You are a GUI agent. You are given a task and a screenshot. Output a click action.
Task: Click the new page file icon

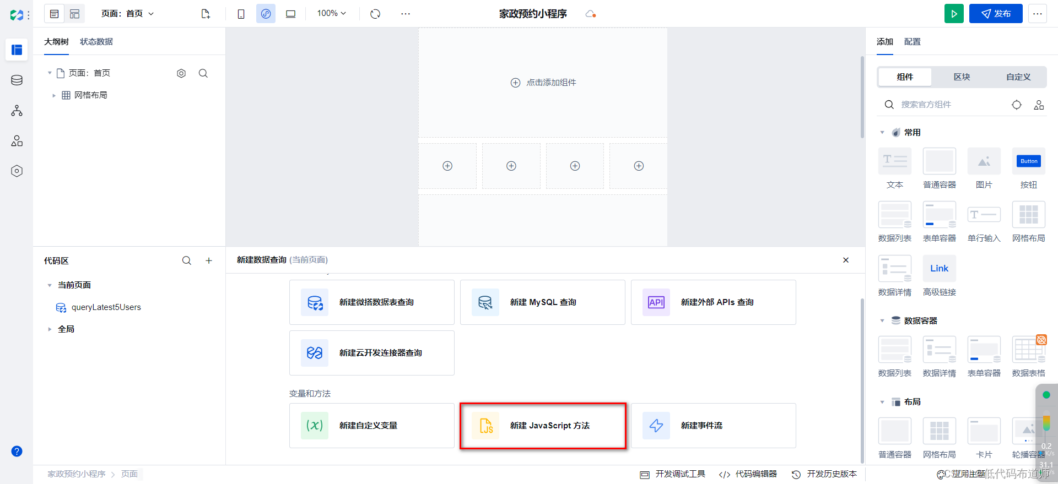pyautogui.click(x=206, y=14)
